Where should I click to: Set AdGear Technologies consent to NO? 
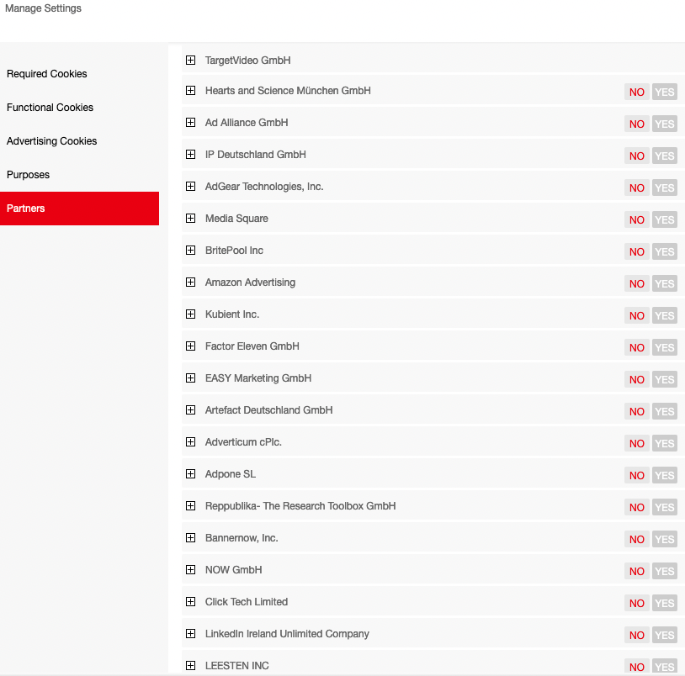pos(637,188)
